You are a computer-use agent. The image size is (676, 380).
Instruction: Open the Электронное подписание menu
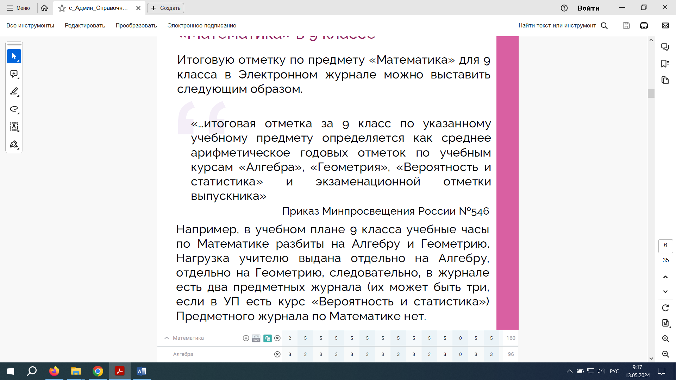point(202,25)
